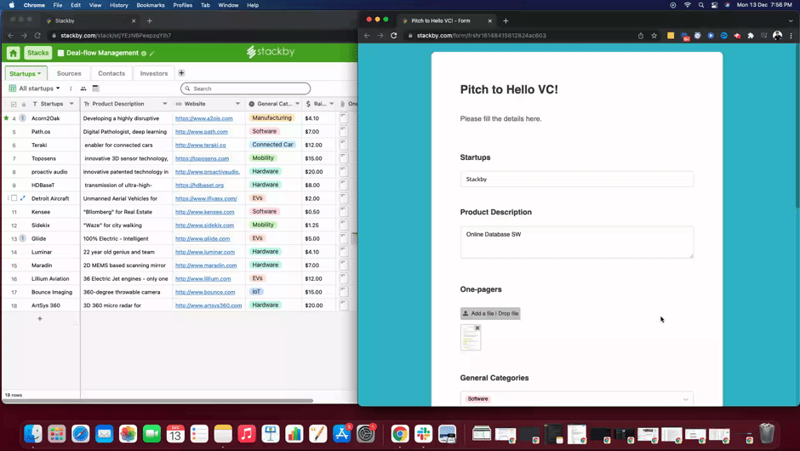Open the http://www.luminar.com link
Screen dimensions: 800x451
click(x=204, y=252)
